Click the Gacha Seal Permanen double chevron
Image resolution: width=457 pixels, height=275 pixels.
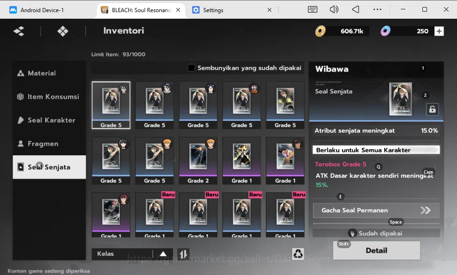click(425, 210)
